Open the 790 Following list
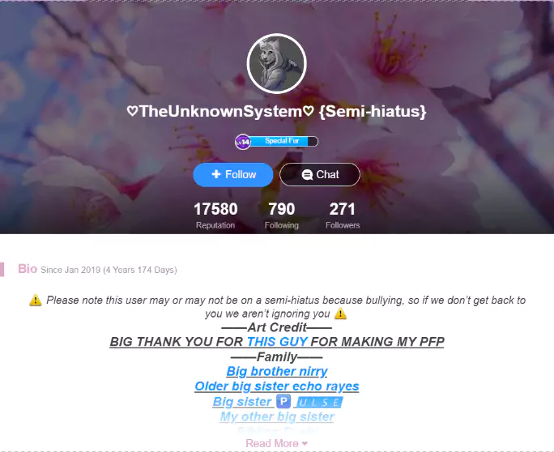 point(282,215)
